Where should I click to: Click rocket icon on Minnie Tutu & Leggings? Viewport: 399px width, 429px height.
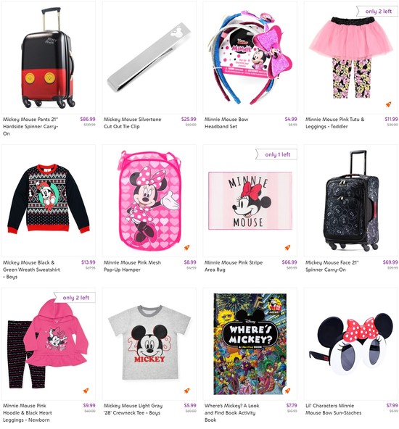[388, 104]
